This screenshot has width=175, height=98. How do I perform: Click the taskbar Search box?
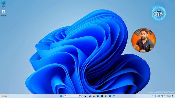74,96
